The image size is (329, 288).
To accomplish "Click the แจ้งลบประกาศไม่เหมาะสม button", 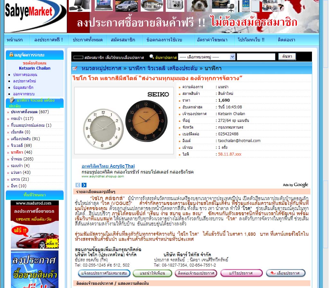I will [104, 273].
